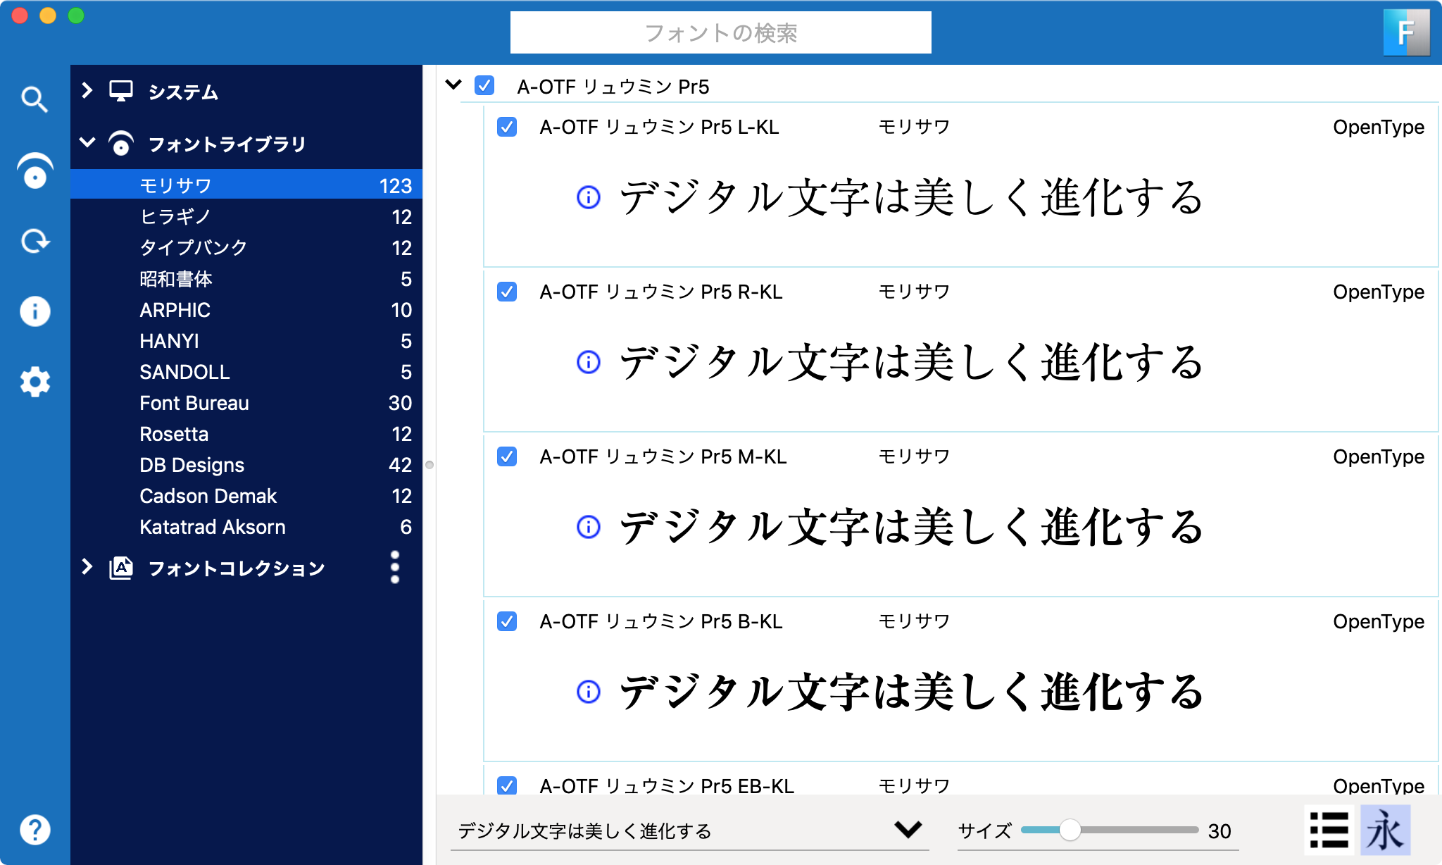The height and width of the screenshot is (865, 1442).
Task: Click the 123 count beside モリサワ
Action: pos(396,185)
